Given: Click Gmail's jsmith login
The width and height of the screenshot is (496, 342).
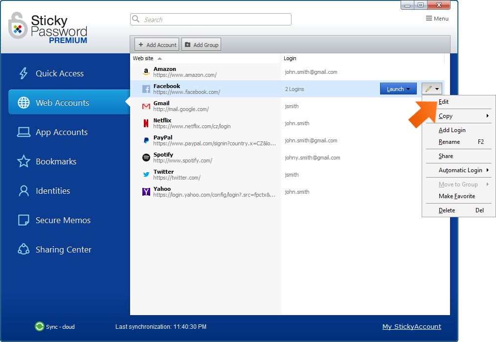Looking at the screenshot, I should coord(292,106).
